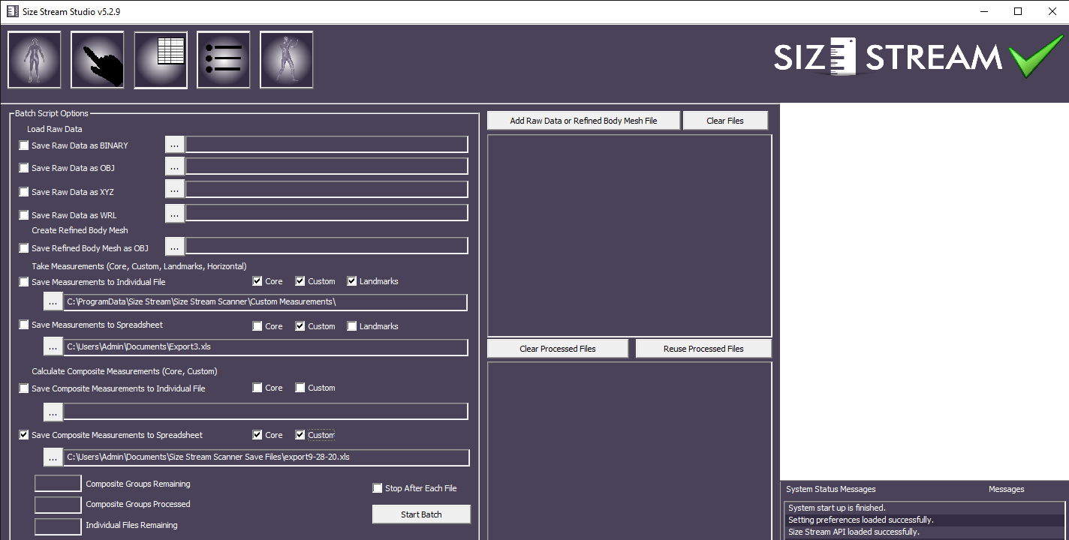Browse path for Raw Data WRL
This screenshot has height=540, width=1069.
pyautogui.click(x=174, y=214)
